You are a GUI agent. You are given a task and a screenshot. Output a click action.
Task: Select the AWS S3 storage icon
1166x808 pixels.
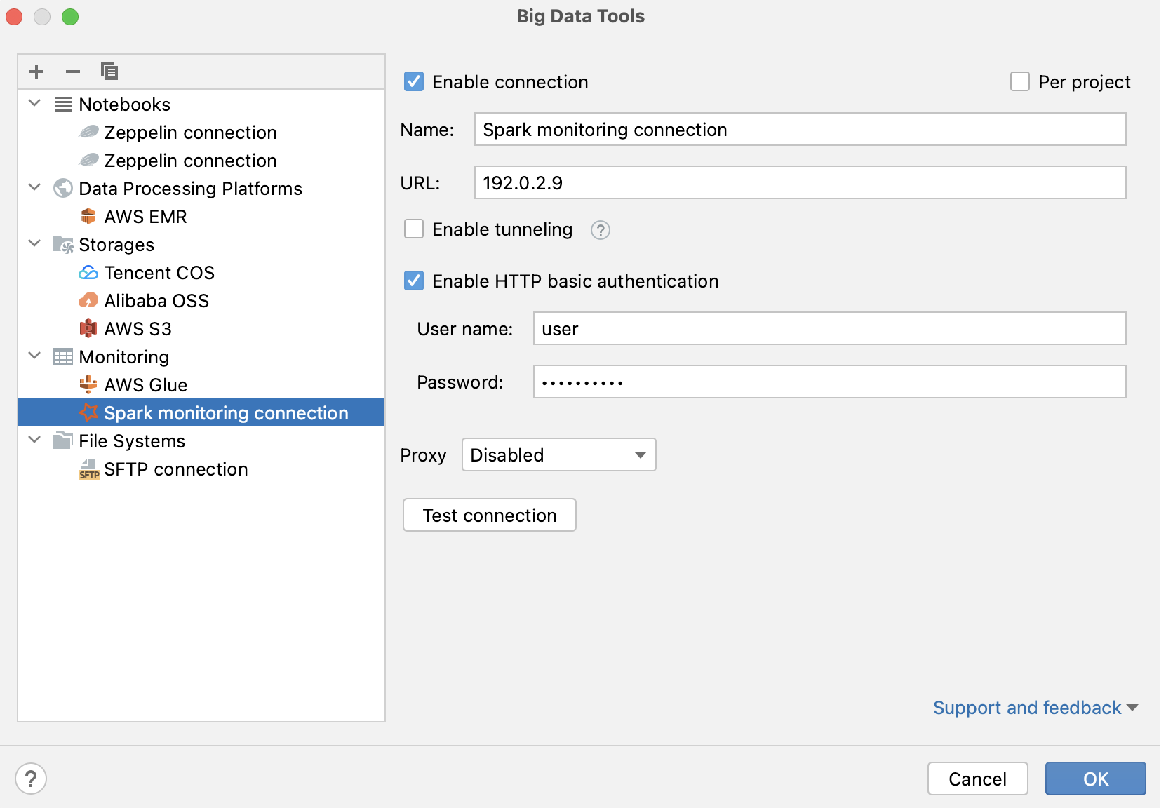click(x=88, y=328)
